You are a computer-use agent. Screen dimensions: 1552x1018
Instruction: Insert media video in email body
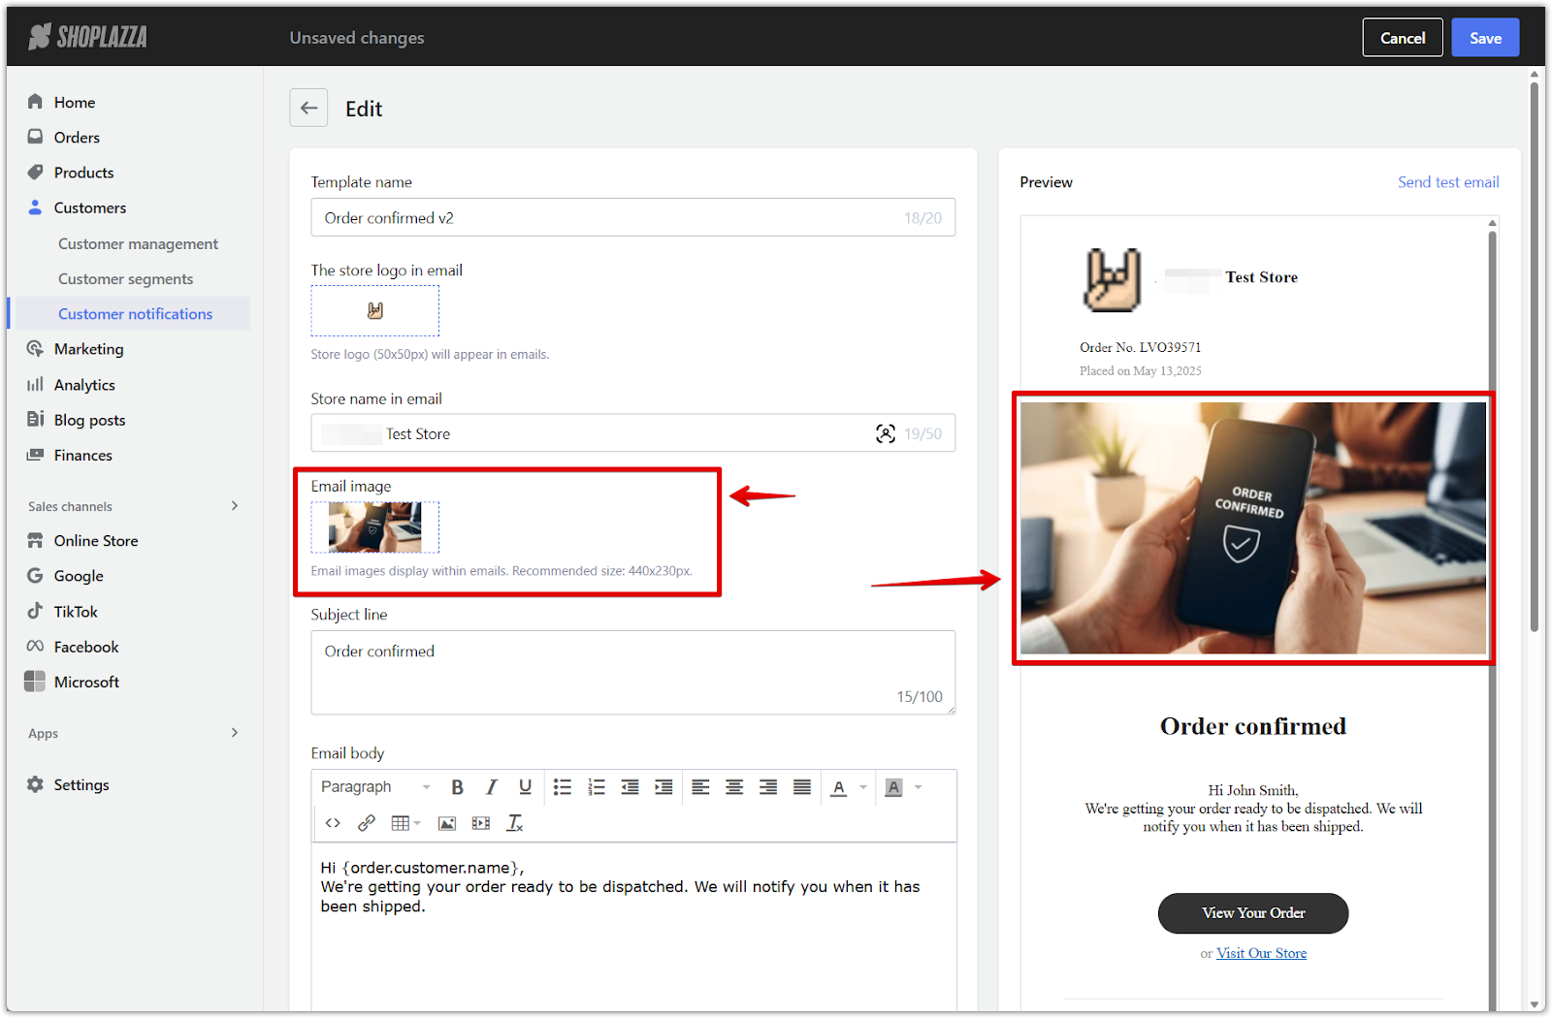[x=481, y=823]
